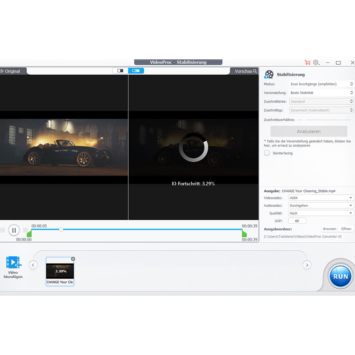The height and width of the screenshot is (355, 355).
Task: Expand the Original preview panel header
Action: tap(3, 71)
